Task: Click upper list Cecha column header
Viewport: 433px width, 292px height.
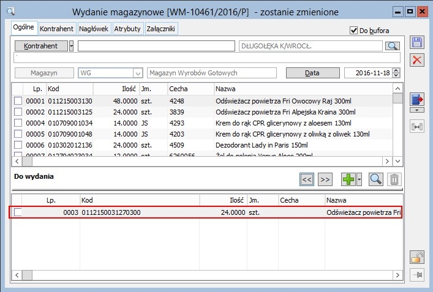Action: click(191, 89)
